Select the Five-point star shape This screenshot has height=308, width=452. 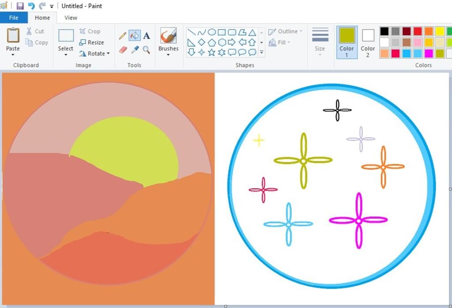coord(212,52)
